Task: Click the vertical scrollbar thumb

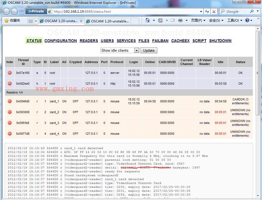Action: tap(258, 73)
